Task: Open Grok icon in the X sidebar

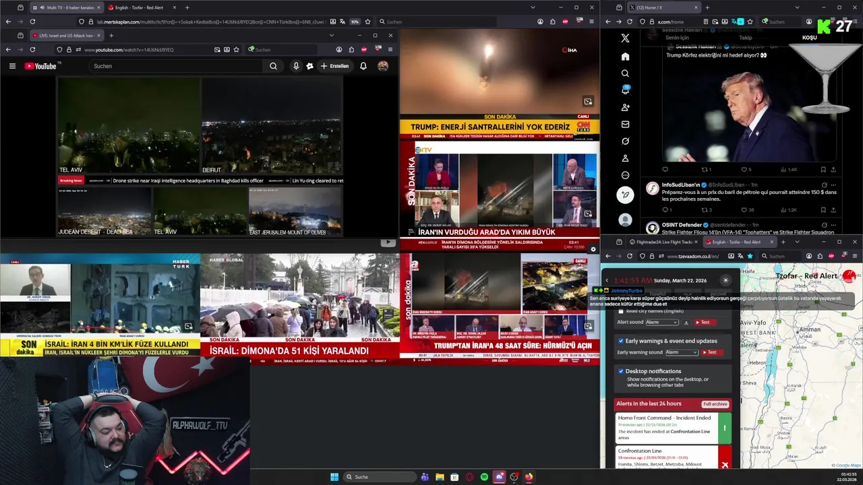Action: (x=625, y=141)
